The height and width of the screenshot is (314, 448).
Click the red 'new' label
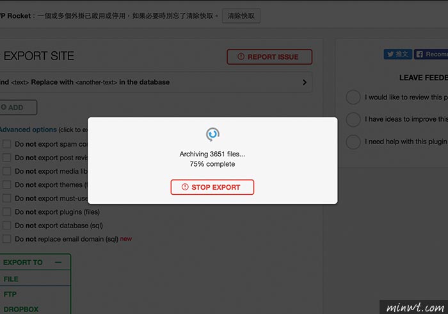(x=126, y=239)
